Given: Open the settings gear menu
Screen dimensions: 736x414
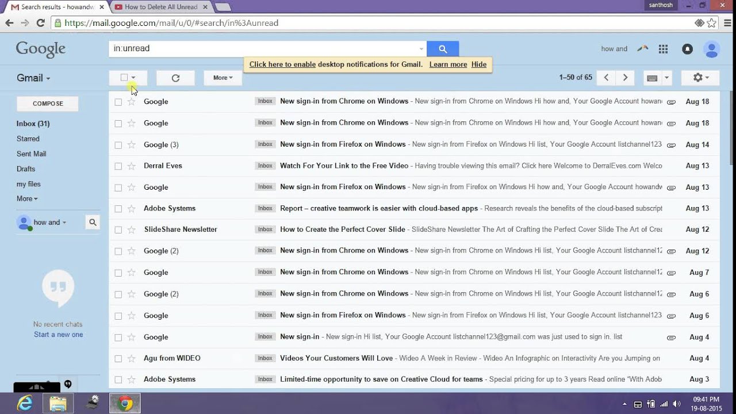Looking at the screenshot, I should coord(700,78).
